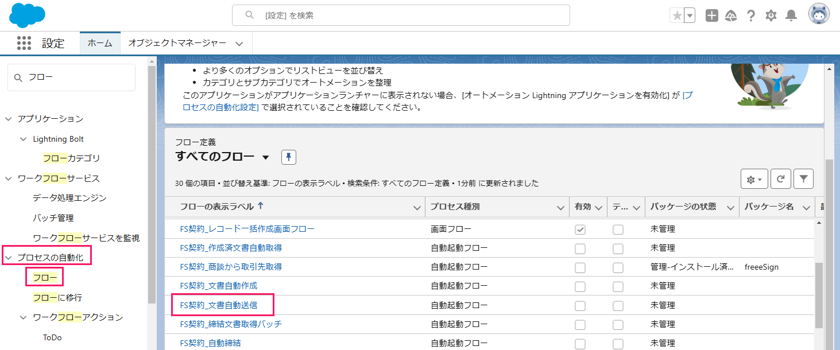
Task: Collapse the アプリケーション tree section
Action: pyautogui.click(x=9, y=119)
